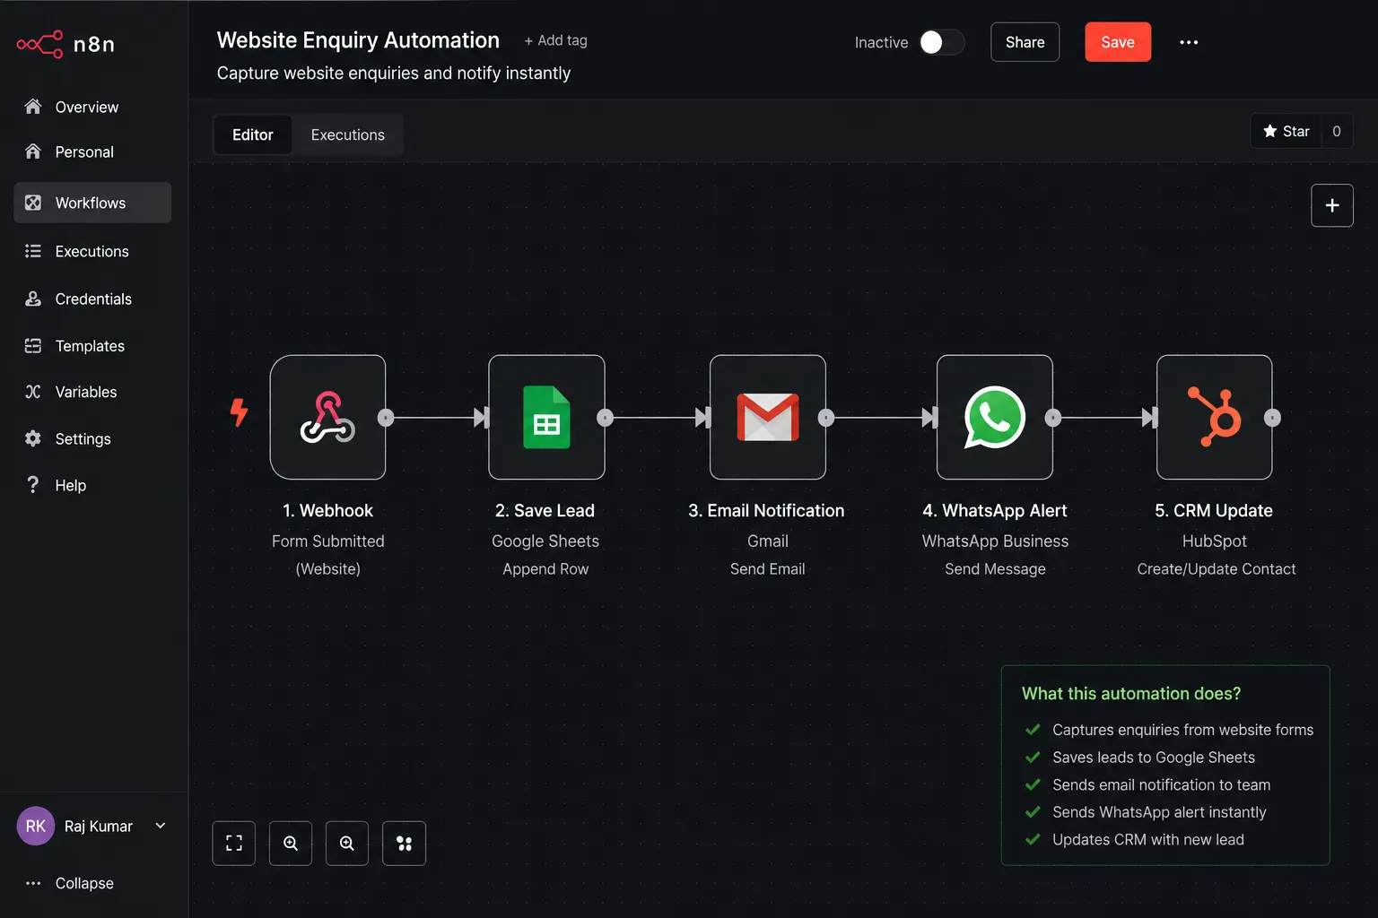1378x918 pixels.
Task: Switch to the Executions tab
Action: click(348, 134)
